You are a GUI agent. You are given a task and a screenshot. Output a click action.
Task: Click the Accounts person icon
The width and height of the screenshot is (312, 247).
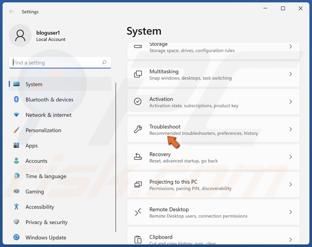pos(16,161)
